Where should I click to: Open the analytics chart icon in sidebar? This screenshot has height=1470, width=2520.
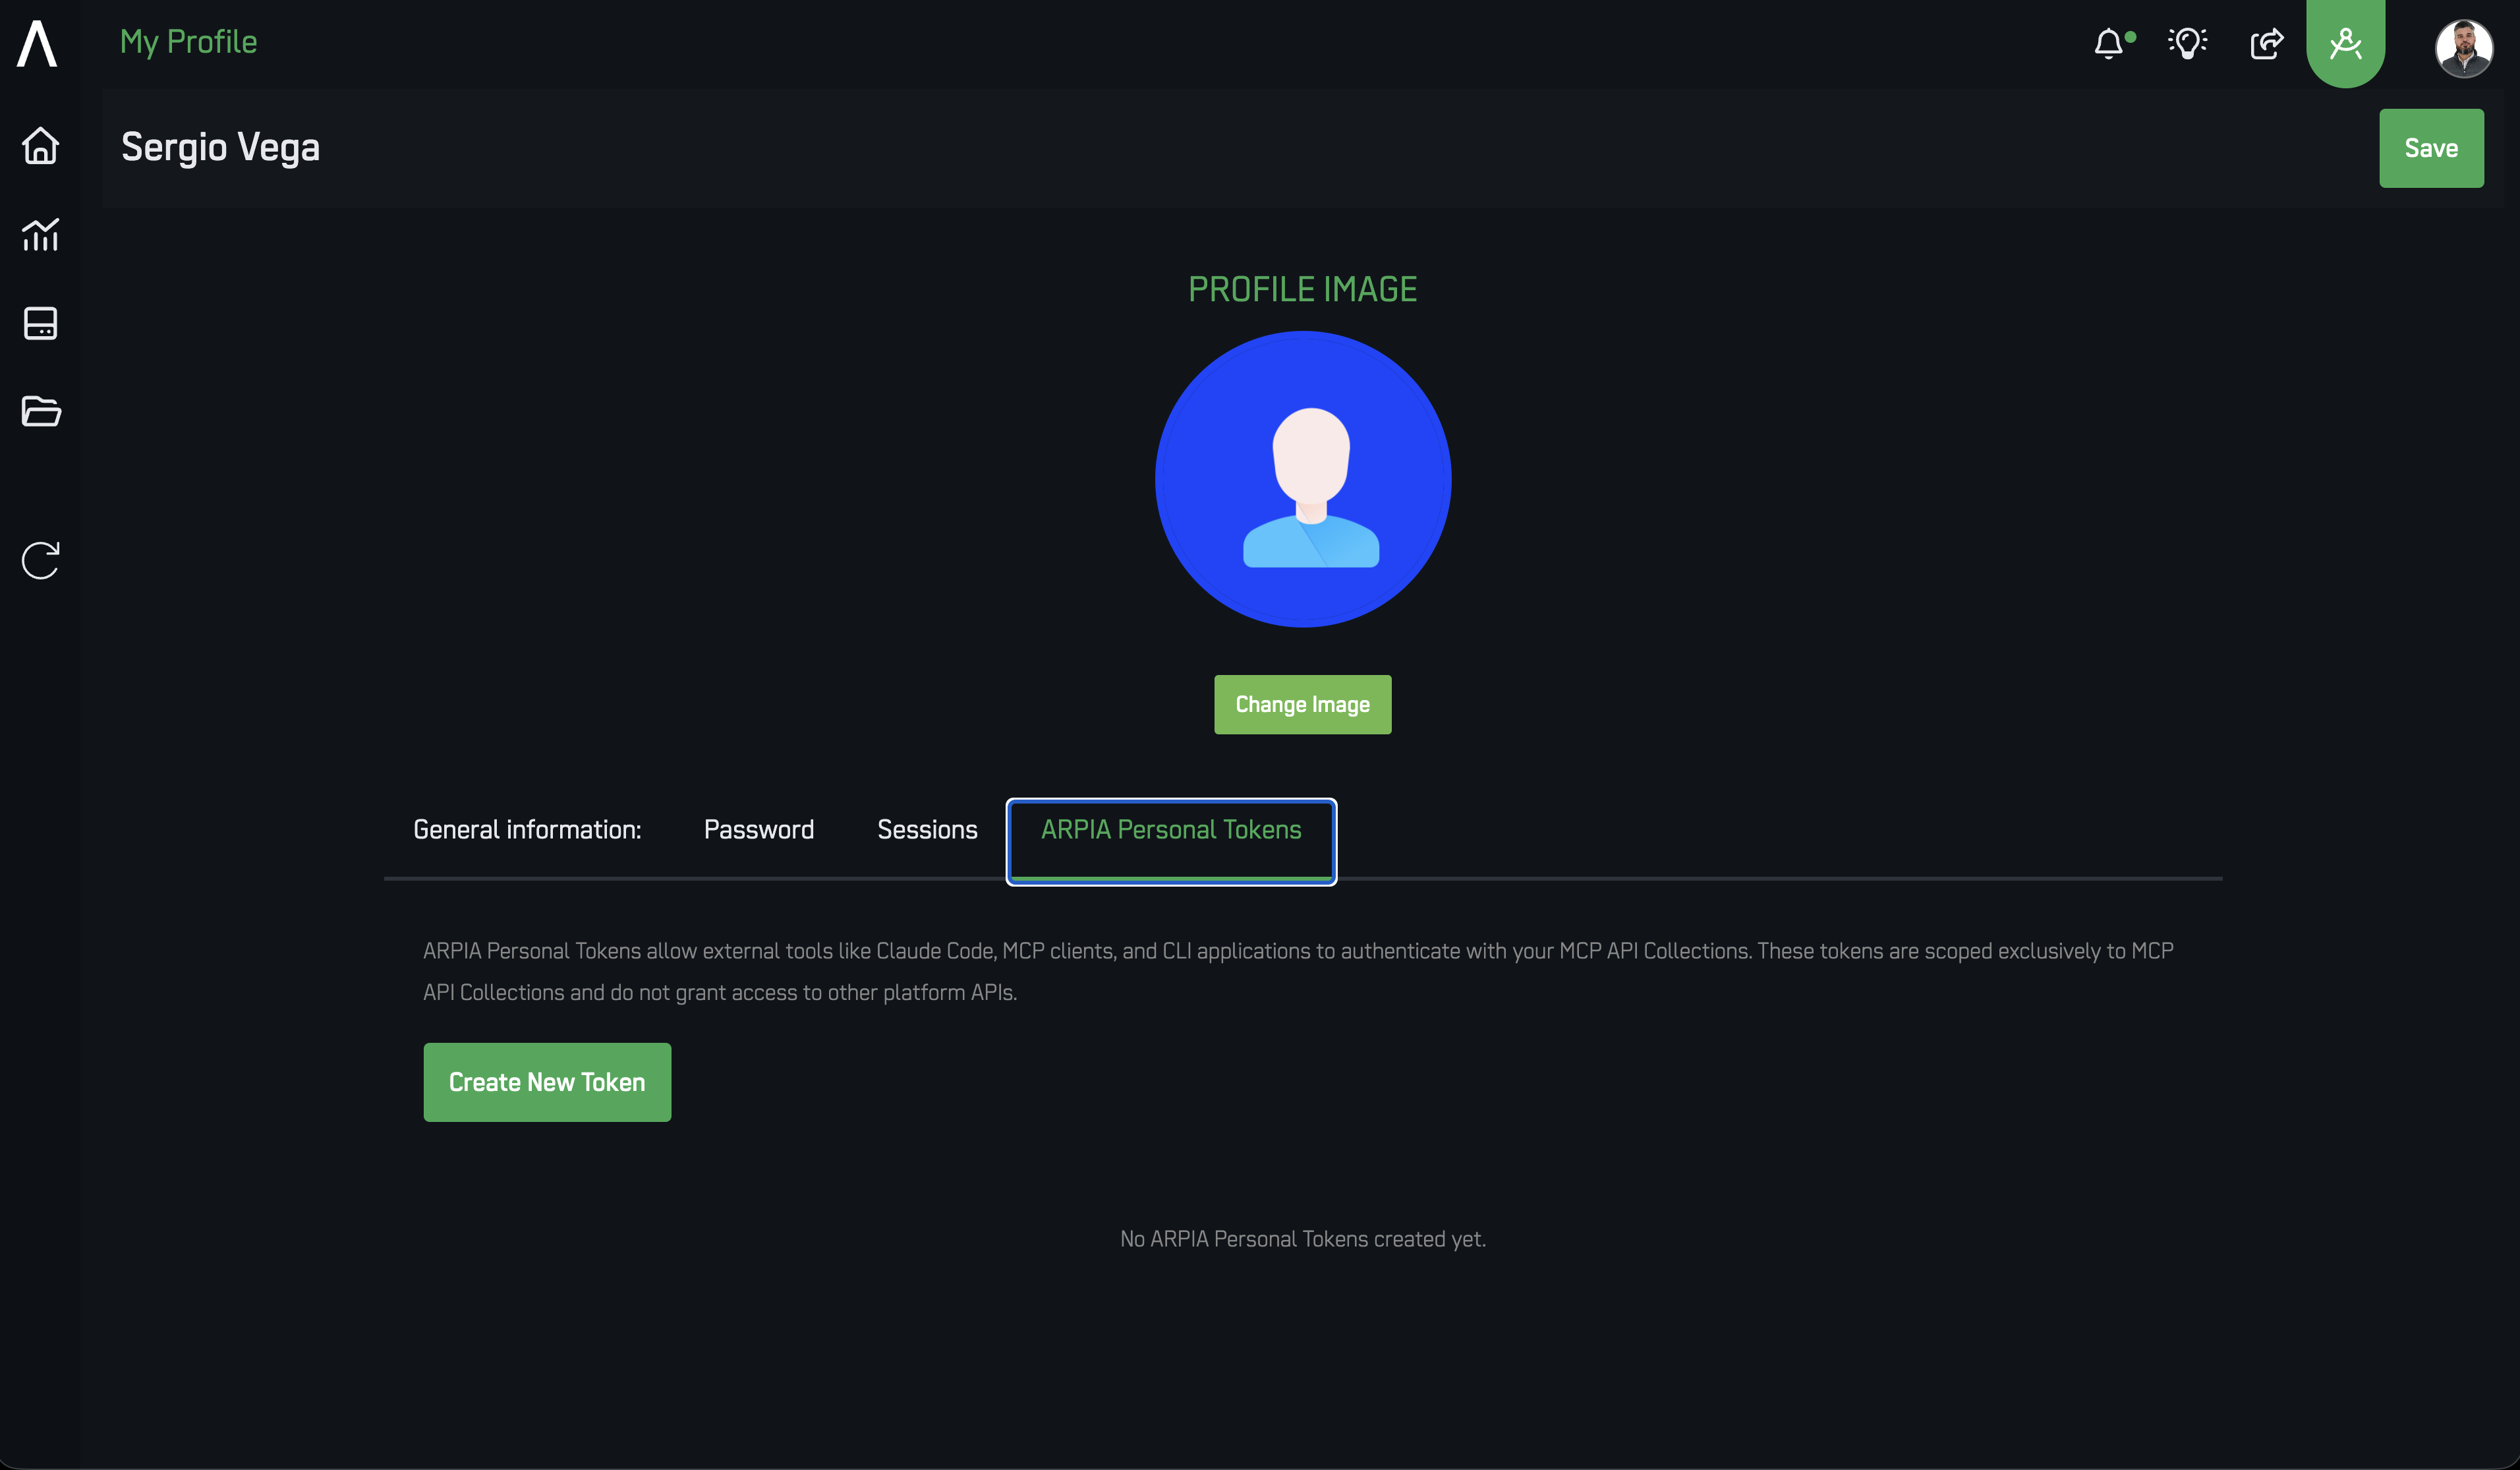[41, 235]
